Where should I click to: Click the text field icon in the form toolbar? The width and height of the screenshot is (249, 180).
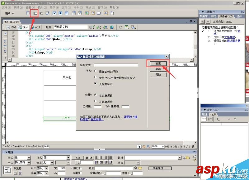coord(35,13)
